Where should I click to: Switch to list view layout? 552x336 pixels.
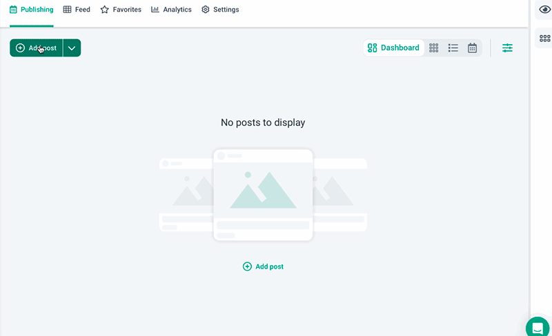tap(453, 48)
